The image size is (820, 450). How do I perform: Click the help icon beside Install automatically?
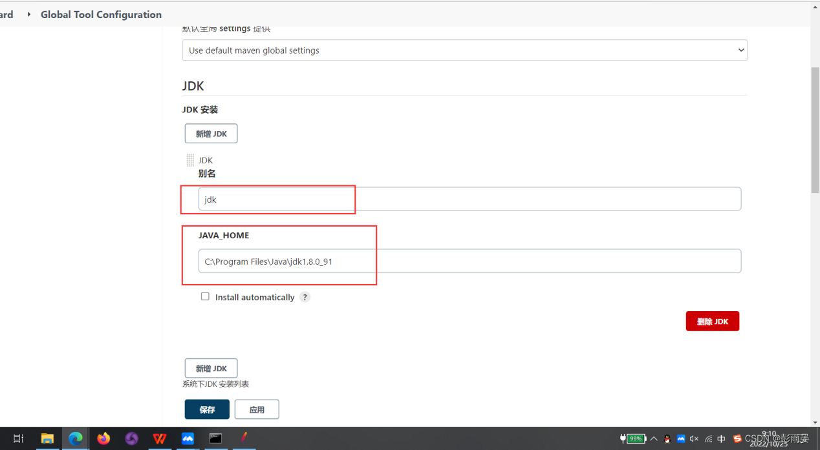coord(305,296)
